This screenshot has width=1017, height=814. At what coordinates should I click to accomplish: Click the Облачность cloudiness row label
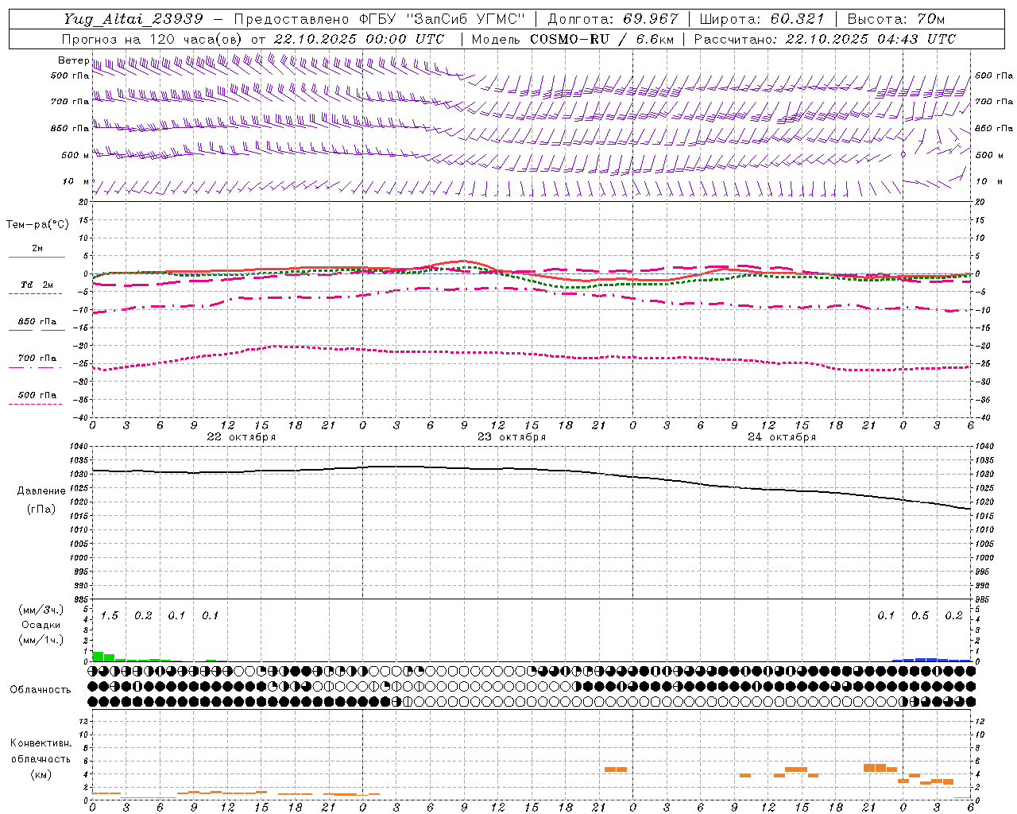[41, 690]
